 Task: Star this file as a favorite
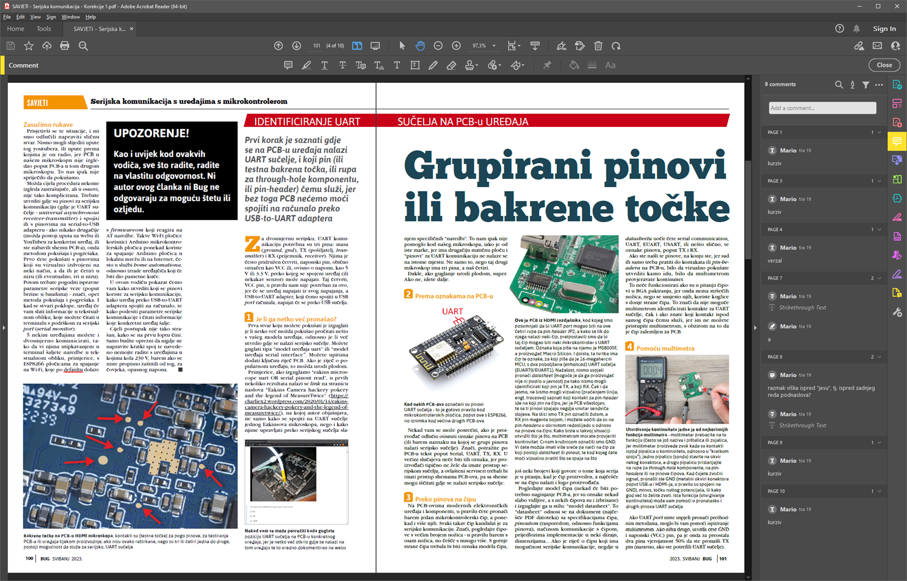[x=28, y=46]
